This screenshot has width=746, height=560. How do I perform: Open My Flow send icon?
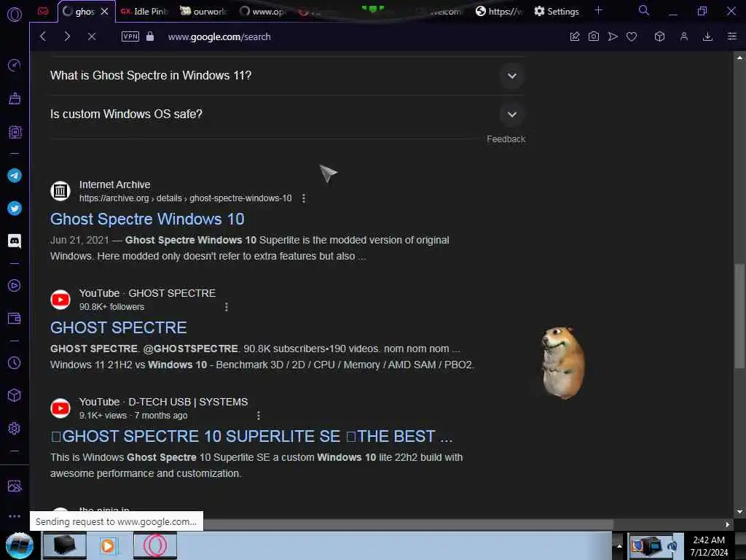click(x=613, y=36)
